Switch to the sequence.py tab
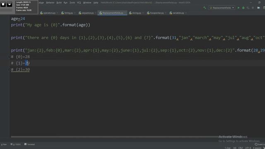 click(87, 13)
